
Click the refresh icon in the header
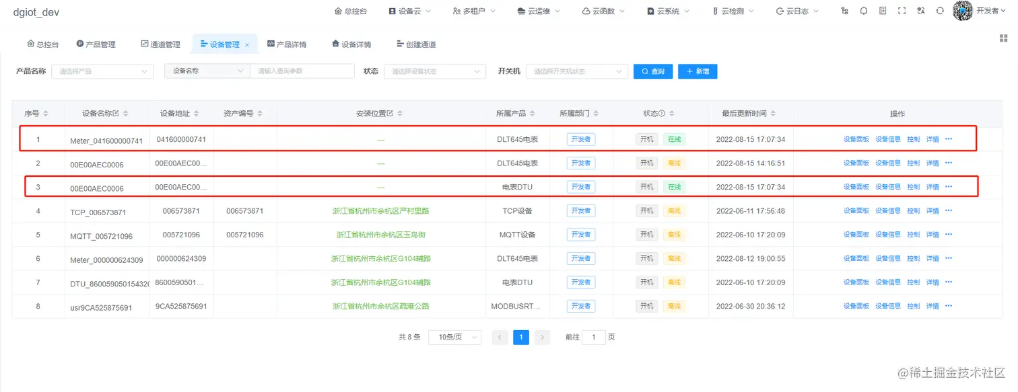point(940,11)
